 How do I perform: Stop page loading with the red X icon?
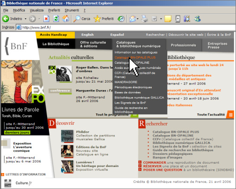[x=46, y=19]
